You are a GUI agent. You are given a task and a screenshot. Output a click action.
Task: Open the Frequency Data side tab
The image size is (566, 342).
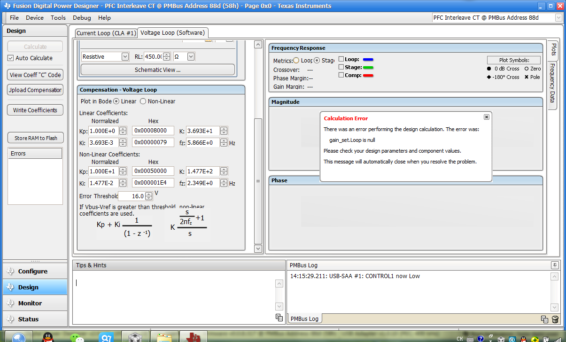point(552,86)
